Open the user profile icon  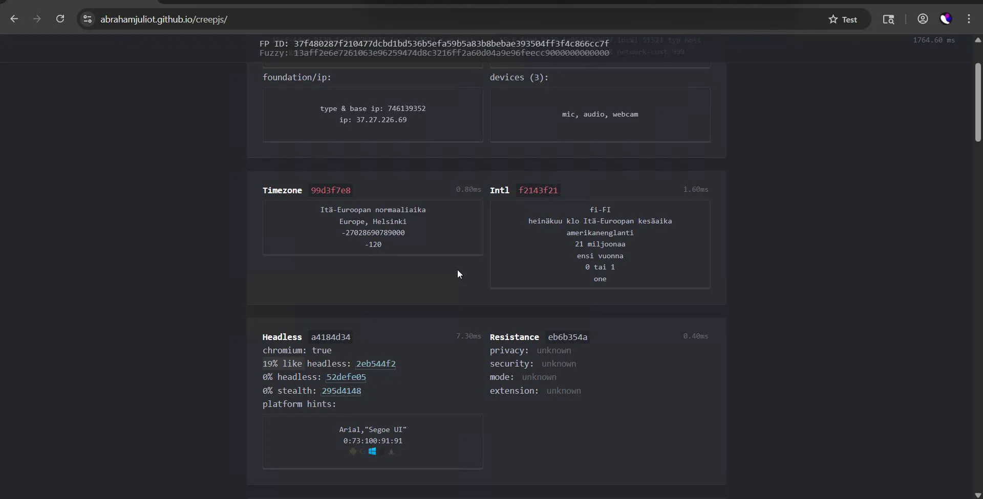pyautogui.click(x=923, y=19)
